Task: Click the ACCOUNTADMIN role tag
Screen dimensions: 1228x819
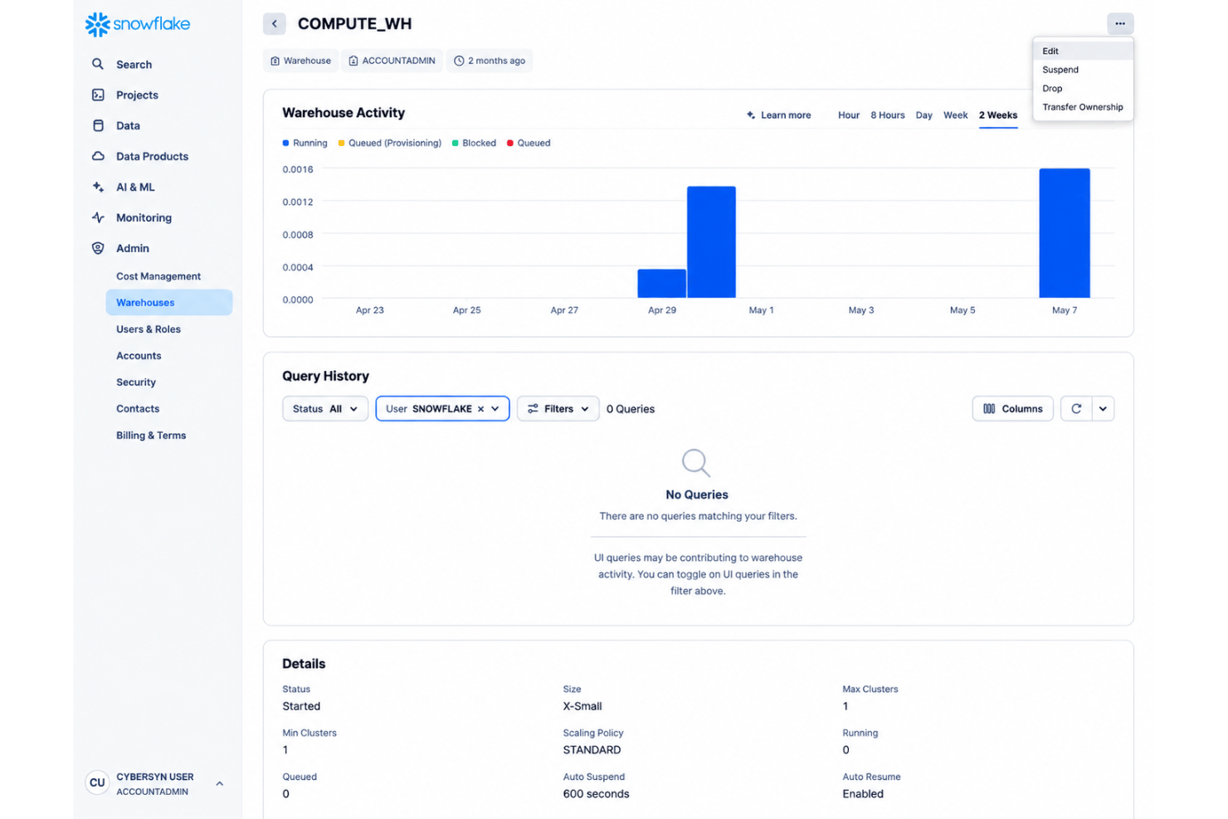Action: coord(392,61)
